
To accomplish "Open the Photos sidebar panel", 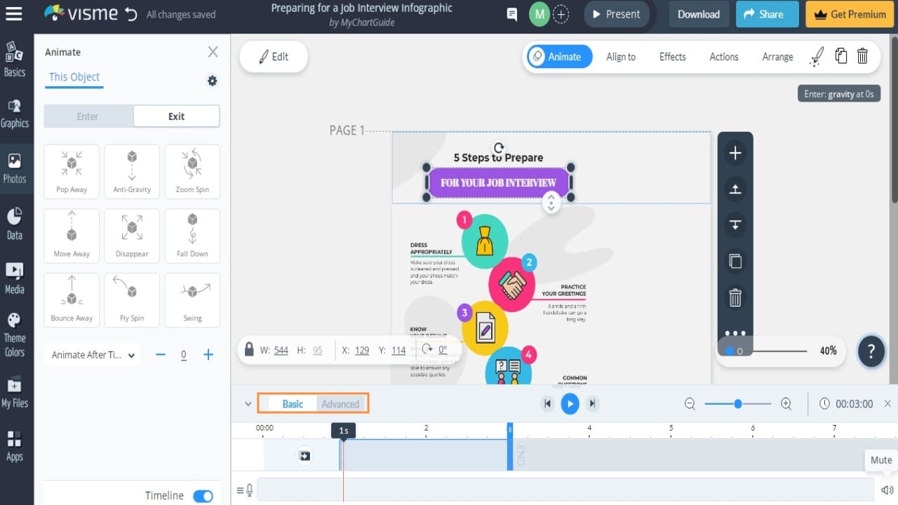I will pos(15,168).
